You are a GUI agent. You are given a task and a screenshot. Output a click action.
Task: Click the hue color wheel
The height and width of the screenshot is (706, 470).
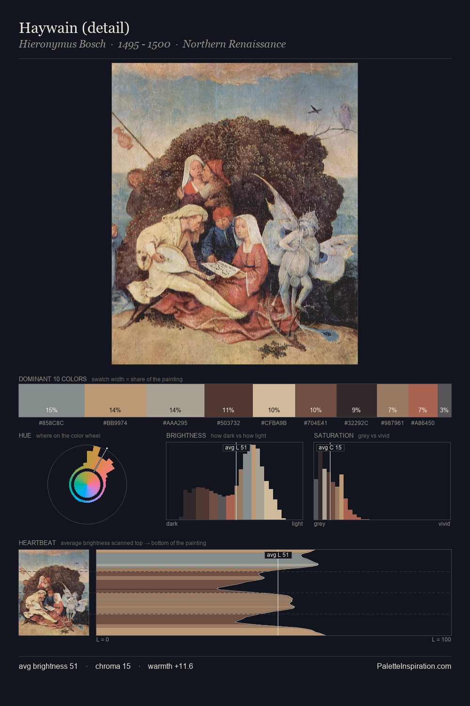[x=87, y=484]
